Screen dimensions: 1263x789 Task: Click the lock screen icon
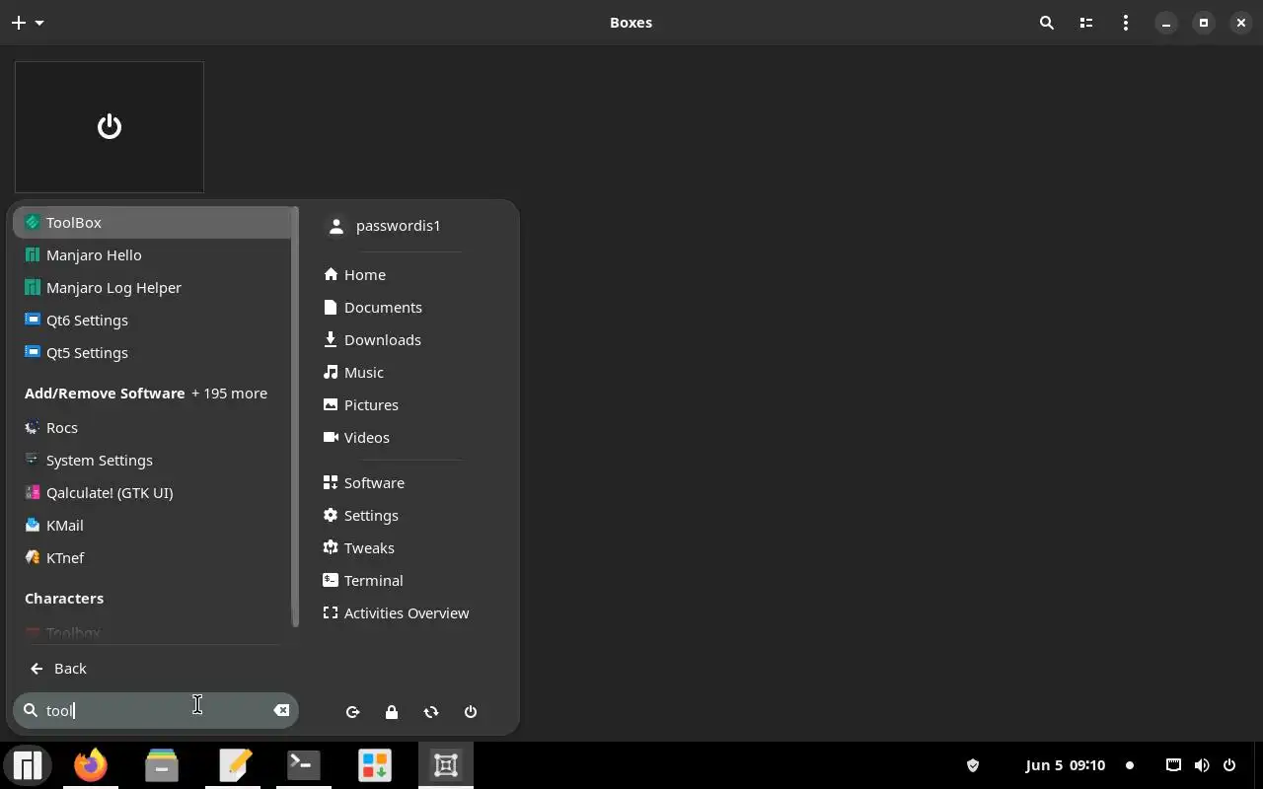click(392, 712)
